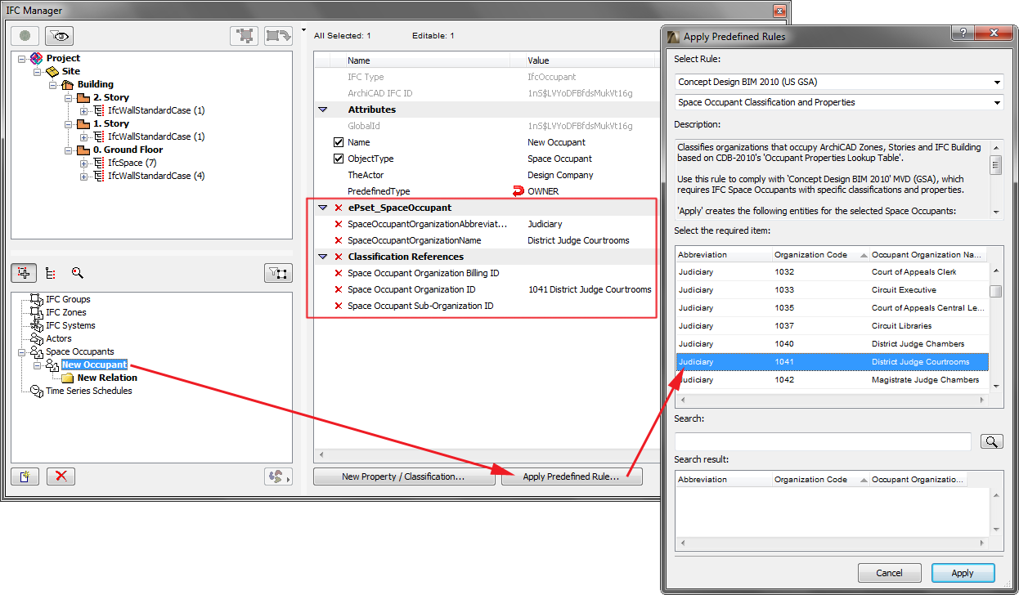This screenshot has height=595, width=1019.
Task: Click red X beside Space Occupant Sub-Organization ID
Action: 338,306
